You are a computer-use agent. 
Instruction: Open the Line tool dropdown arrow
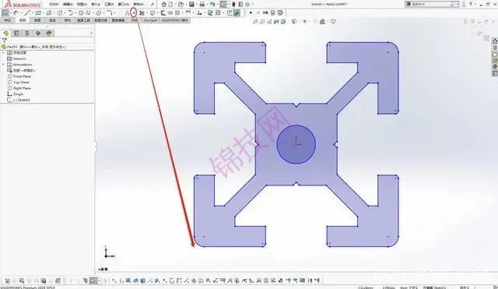[33, 12]
